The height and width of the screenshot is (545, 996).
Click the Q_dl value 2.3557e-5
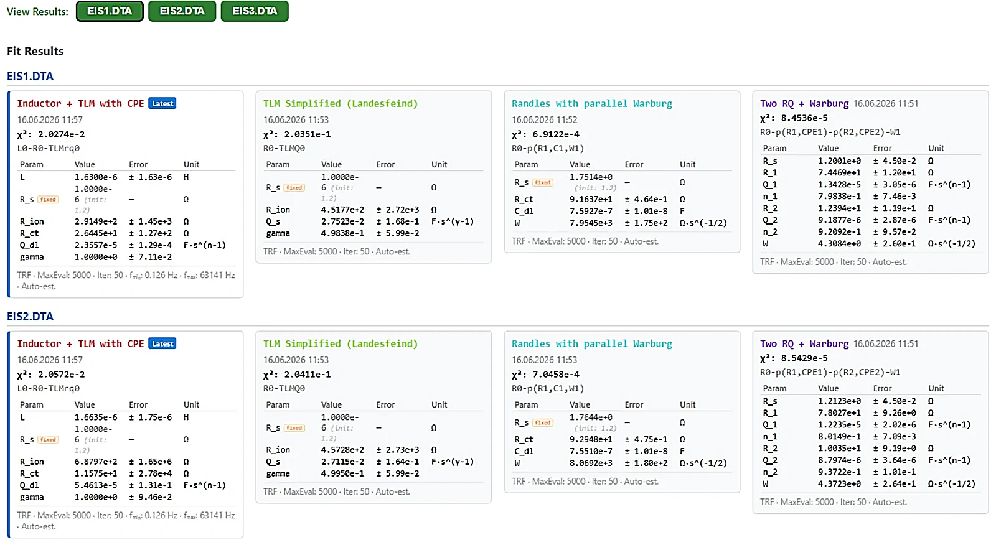[x=96, y=245]
